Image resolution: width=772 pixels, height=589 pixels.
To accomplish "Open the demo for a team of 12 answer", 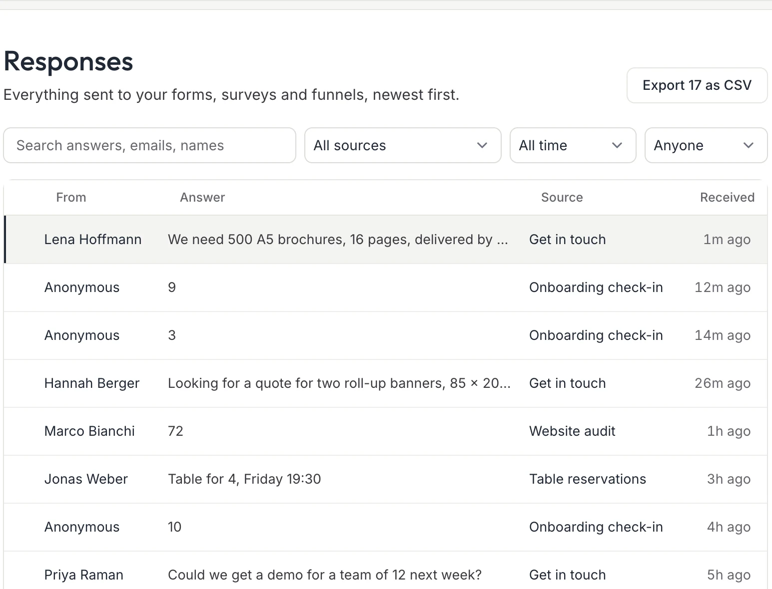I will pos(325,575).
